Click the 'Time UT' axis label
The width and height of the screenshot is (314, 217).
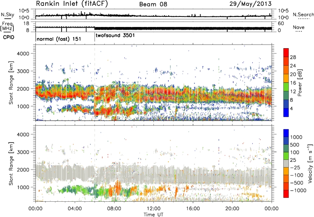(153, 214)
